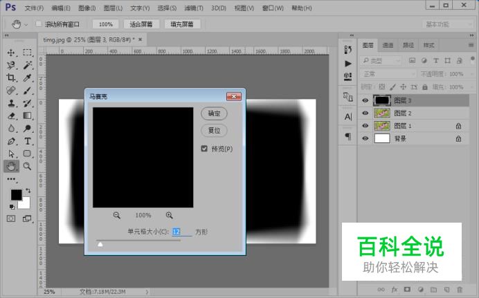Open the File menu
Screen dimensions: 479x298
[x=34, y=8]
